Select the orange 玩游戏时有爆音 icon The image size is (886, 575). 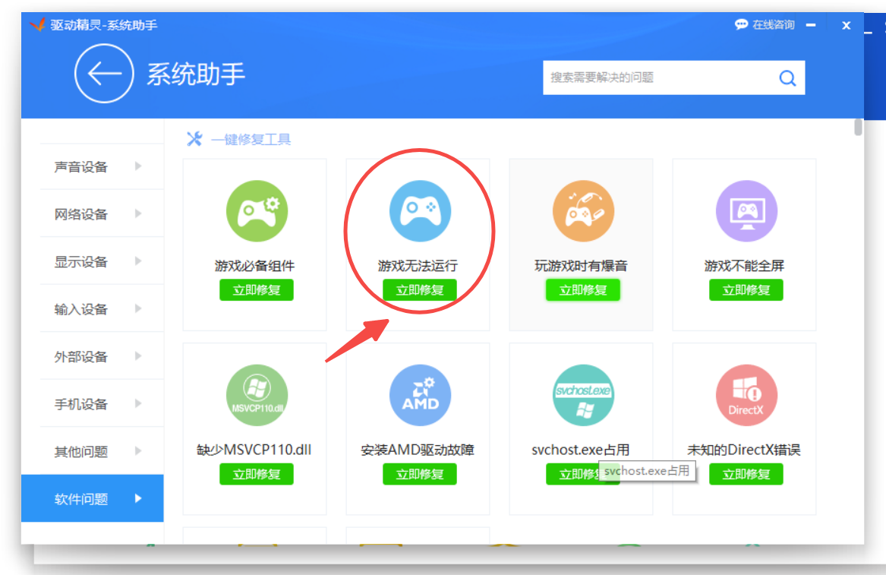[582, 211]
